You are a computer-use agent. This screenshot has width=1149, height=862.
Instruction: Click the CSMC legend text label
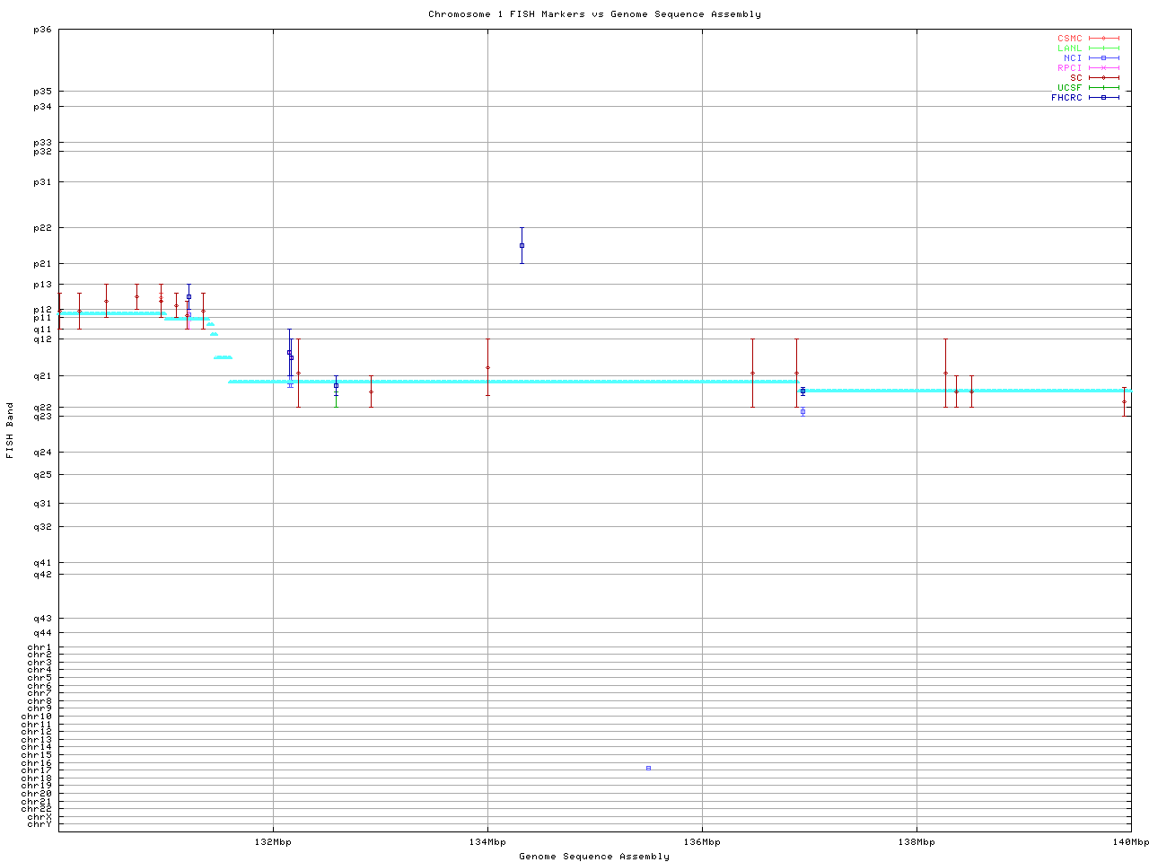click(1069, 39)
